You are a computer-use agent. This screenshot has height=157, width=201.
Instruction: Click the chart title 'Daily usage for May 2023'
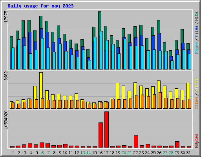(40, 6)
